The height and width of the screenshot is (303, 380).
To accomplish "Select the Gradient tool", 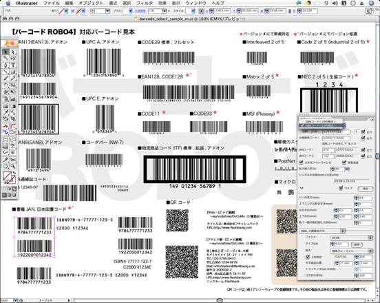I will pyautogui.click(x=13, y=106).
